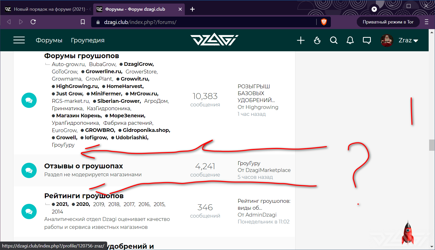Open the MiniFermer subforum

pyautogui.click(x=106, y=94)
